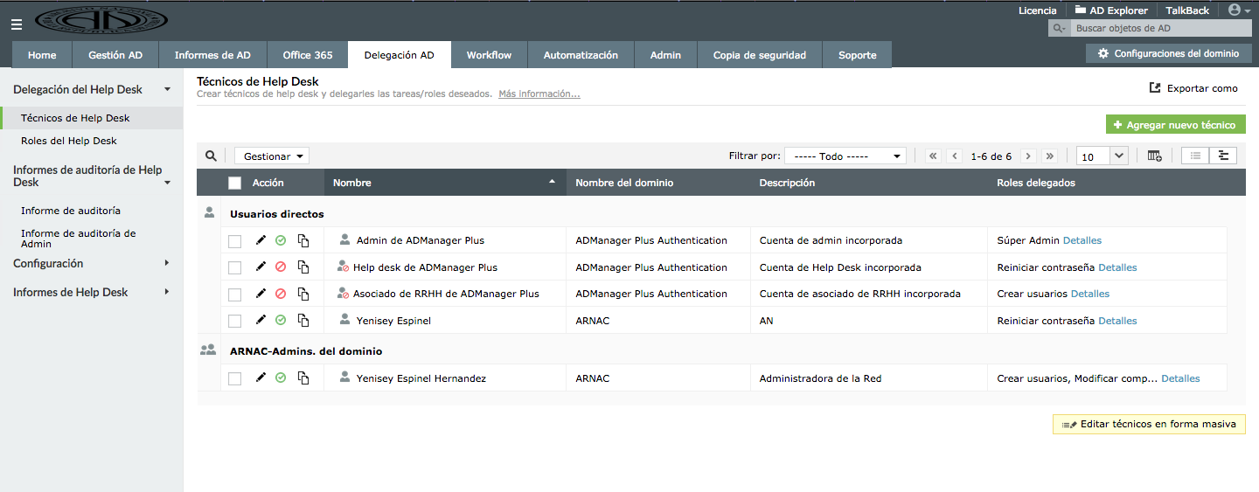Viewport: 1259px width, 492px height.
Task: Edit Asociado de RRHH technician pencil icon
Action: (261, 294)
